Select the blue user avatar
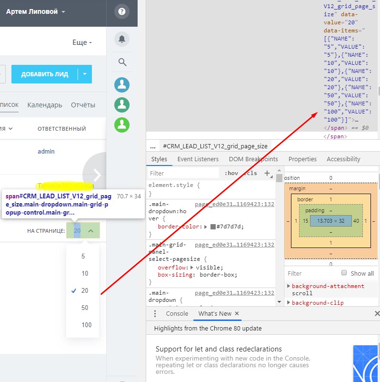This screenshot has height=382, width=380. (x=122, y=85)
